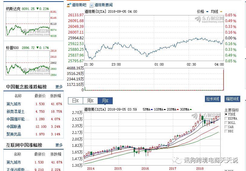246x171 pixels.
Task: Click 互联网中国涨幅榜 heading
Action: pyautogui.click(x=24, y=145)
